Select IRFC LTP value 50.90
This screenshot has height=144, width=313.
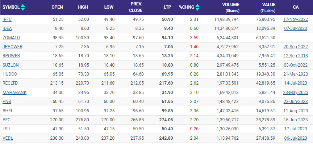[167, 19]
